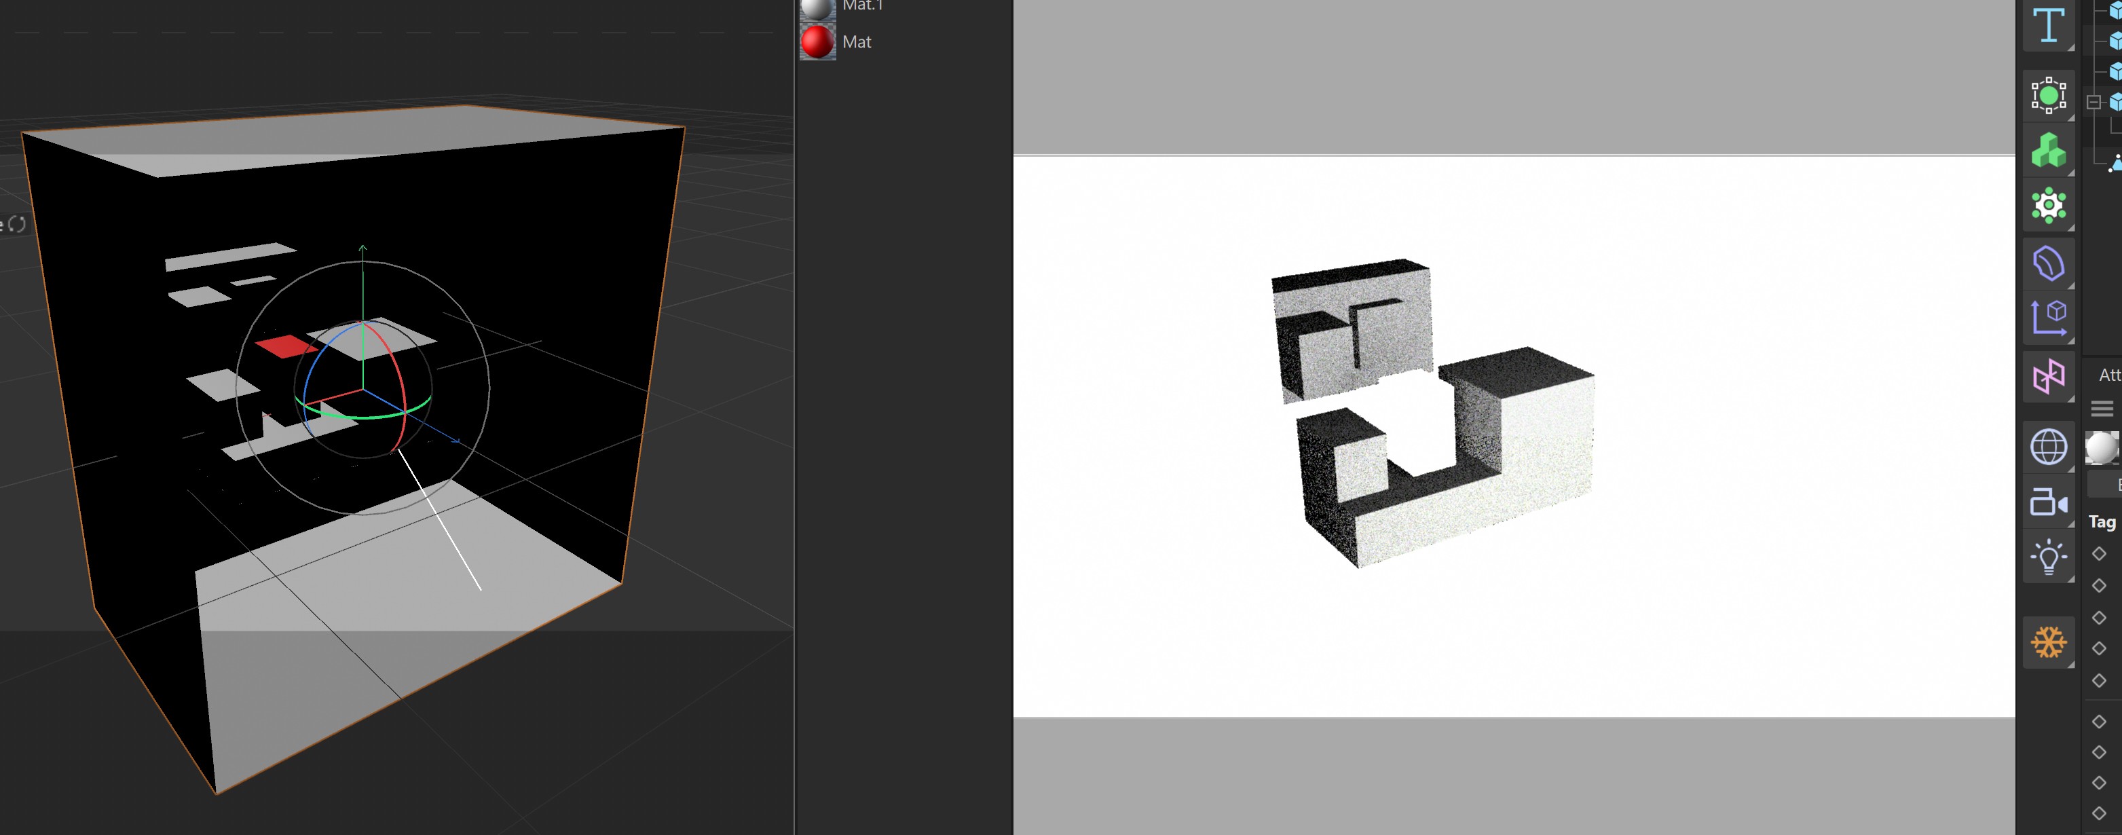
Task: Click the green Volume Builder cubes icon
Action: point(2048,151)
